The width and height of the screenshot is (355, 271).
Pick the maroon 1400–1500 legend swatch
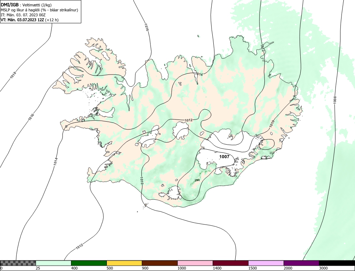[x=230, y=263]
